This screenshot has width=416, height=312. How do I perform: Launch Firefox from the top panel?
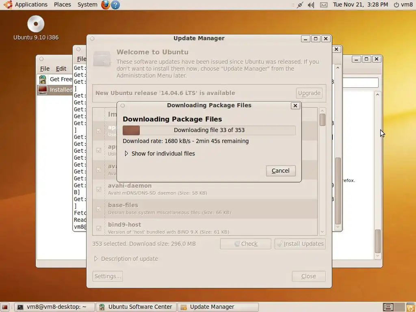pyautogui.click(x=105, y=4)
